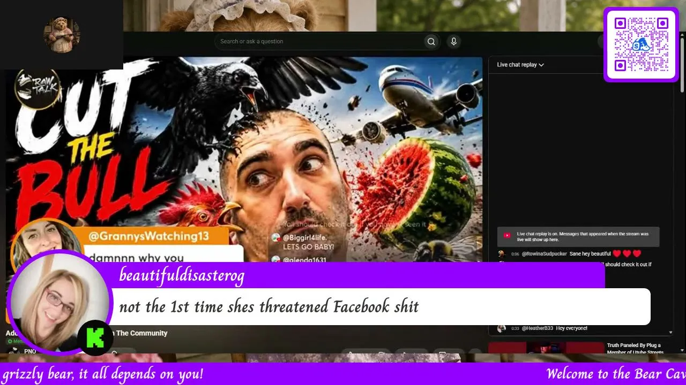Click the live chat scroll-down arrow
The image size is (686, 385).
(x=670, y=333)
